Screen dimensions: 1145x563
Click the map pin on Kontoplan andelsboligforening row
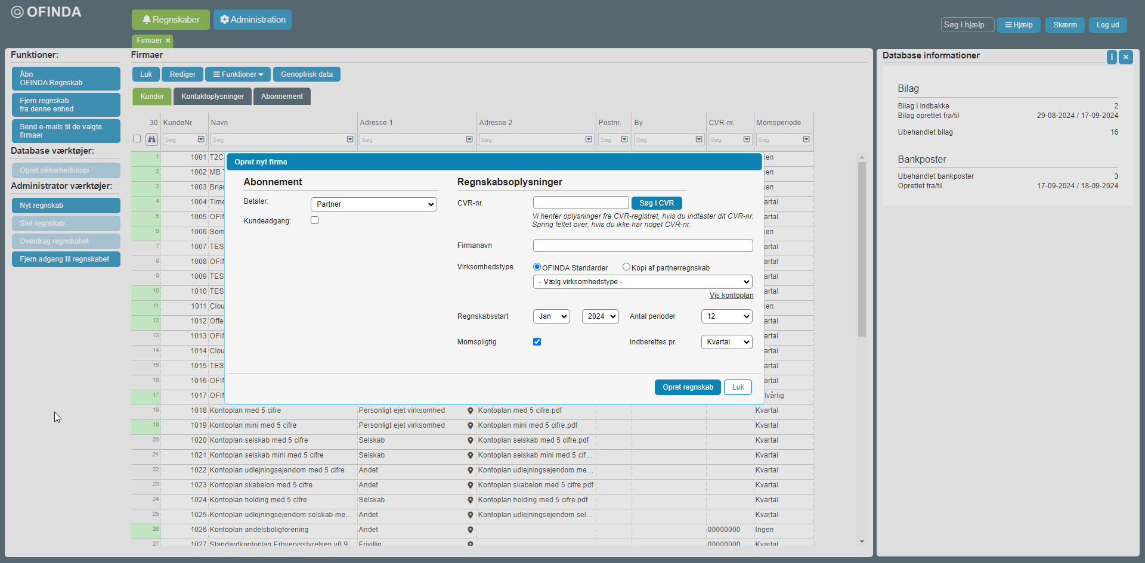point(471,530)
